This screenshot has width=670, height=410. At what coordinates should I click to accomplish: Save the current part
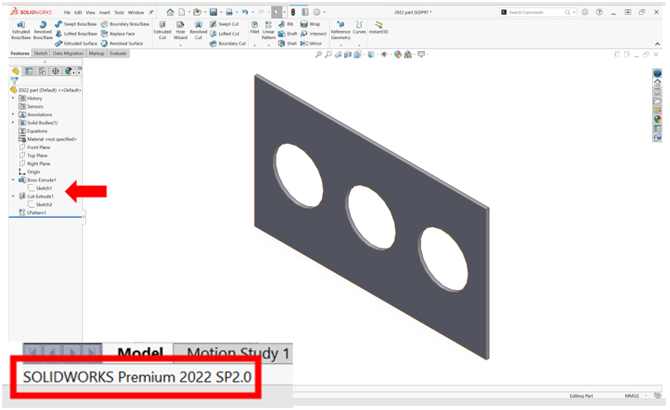pyautogui.click(x=213, y=12)
